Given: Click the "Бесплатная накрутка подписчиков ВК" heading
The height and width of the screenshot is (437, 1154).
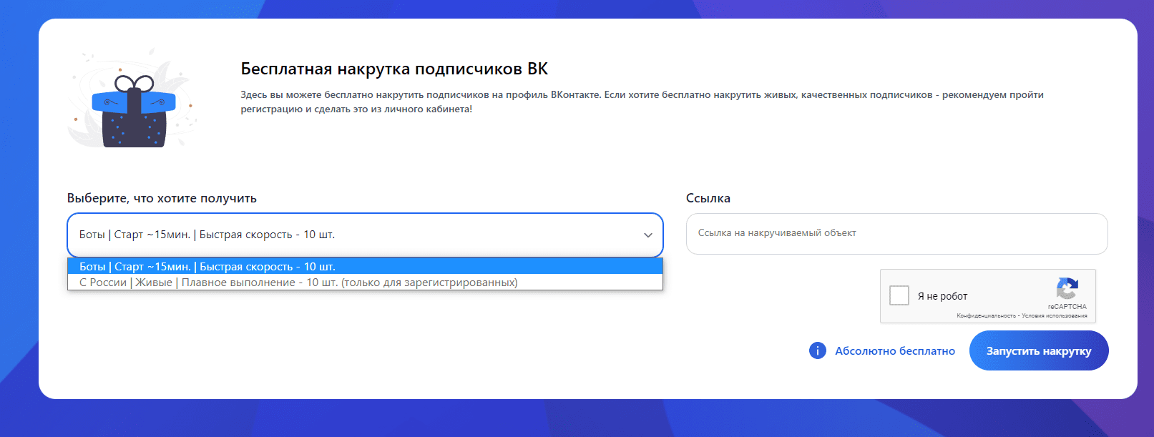Looking at the screenshot, I should (x=394, y=69).
